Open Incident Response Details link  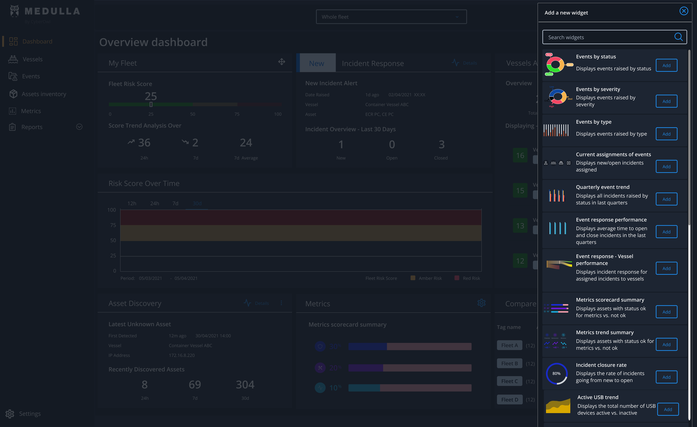469,63
